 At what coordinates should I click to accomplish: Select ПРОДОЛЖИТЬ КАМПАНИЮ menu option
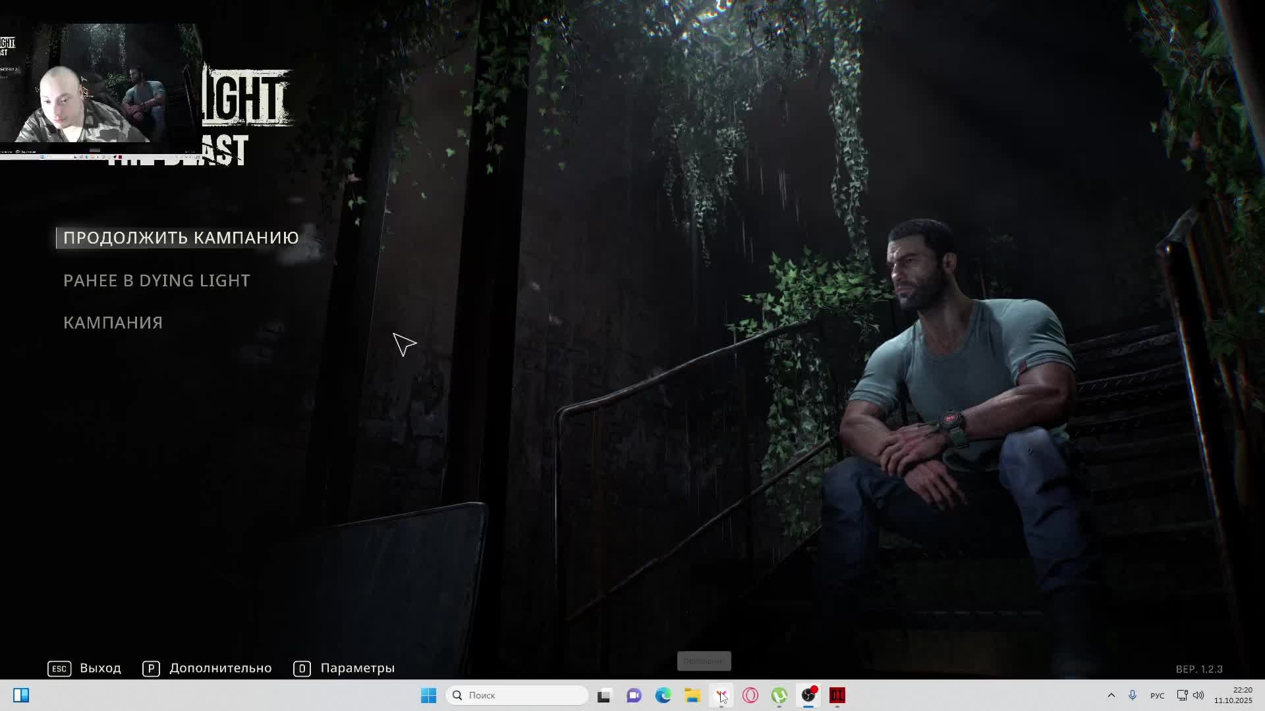[181, 238]
